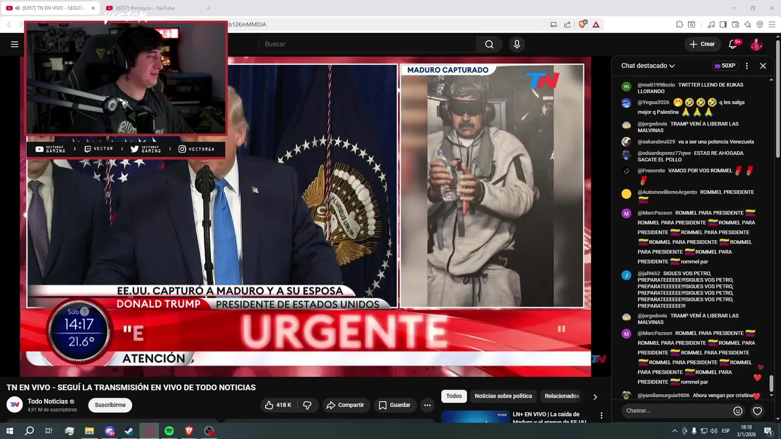781x439 pixels.
Task: Open Windows notification center icon
Action: pyautogui.click(x=768, y=431)
